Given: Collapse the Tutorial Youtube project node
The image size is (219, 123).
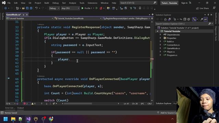Looking at the screenshot, I should (157, 31).
